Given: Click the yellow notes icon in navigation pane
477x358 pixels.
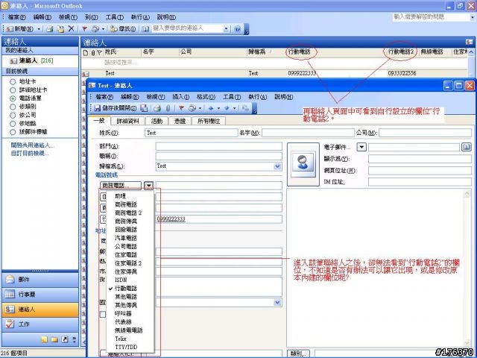Looking at the screenshot, I should 45,339.
